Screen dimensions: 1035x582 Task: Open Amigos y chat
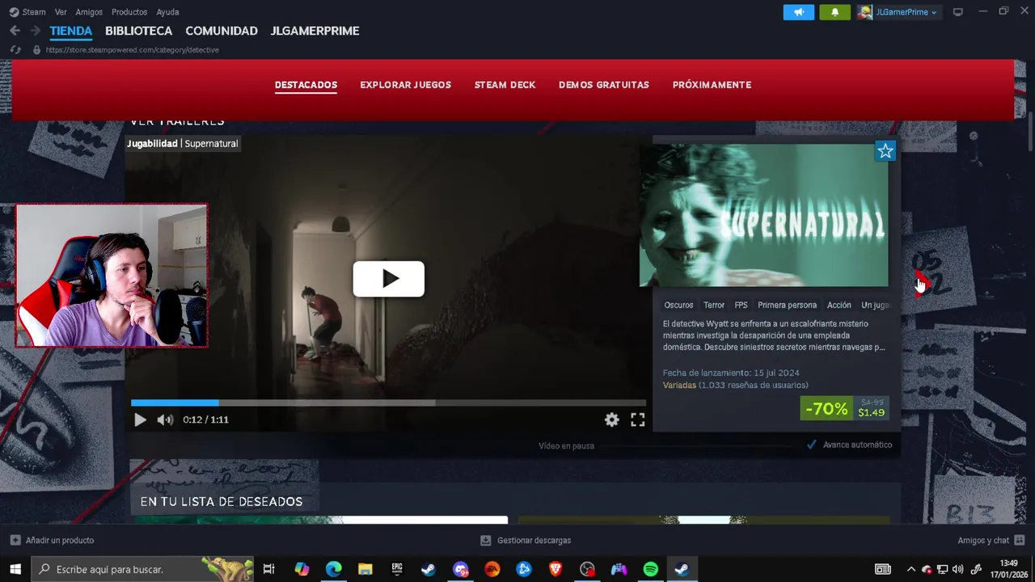tap(991, 540)
